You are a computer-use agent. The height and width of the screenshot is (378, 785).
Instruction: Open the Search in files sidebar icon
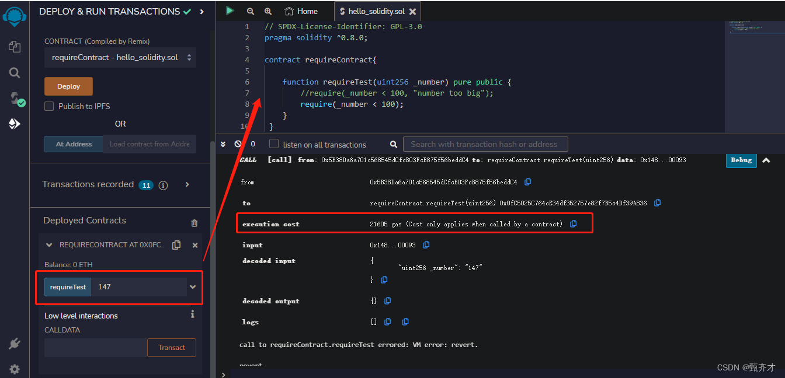[15, 72]
